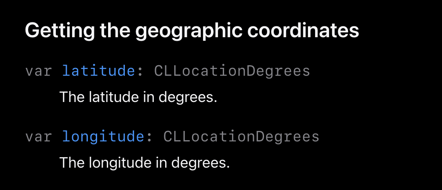Click the Getting the geographic coordinates heading

point(192,31)
